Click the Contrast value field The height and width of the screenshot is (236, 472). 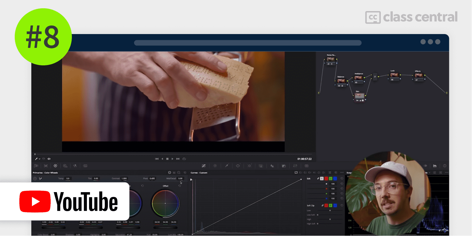(x=124, y=178)
